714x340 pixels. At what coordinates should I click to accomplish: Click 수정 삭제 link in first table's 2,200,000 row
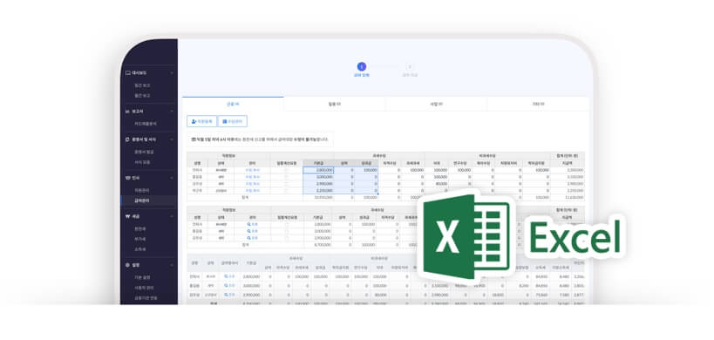click(253, 191)
